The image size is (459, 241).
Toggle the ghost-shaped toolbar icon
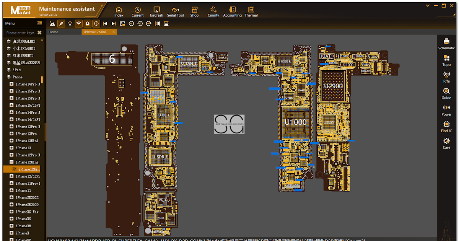[x=88, y=23]
